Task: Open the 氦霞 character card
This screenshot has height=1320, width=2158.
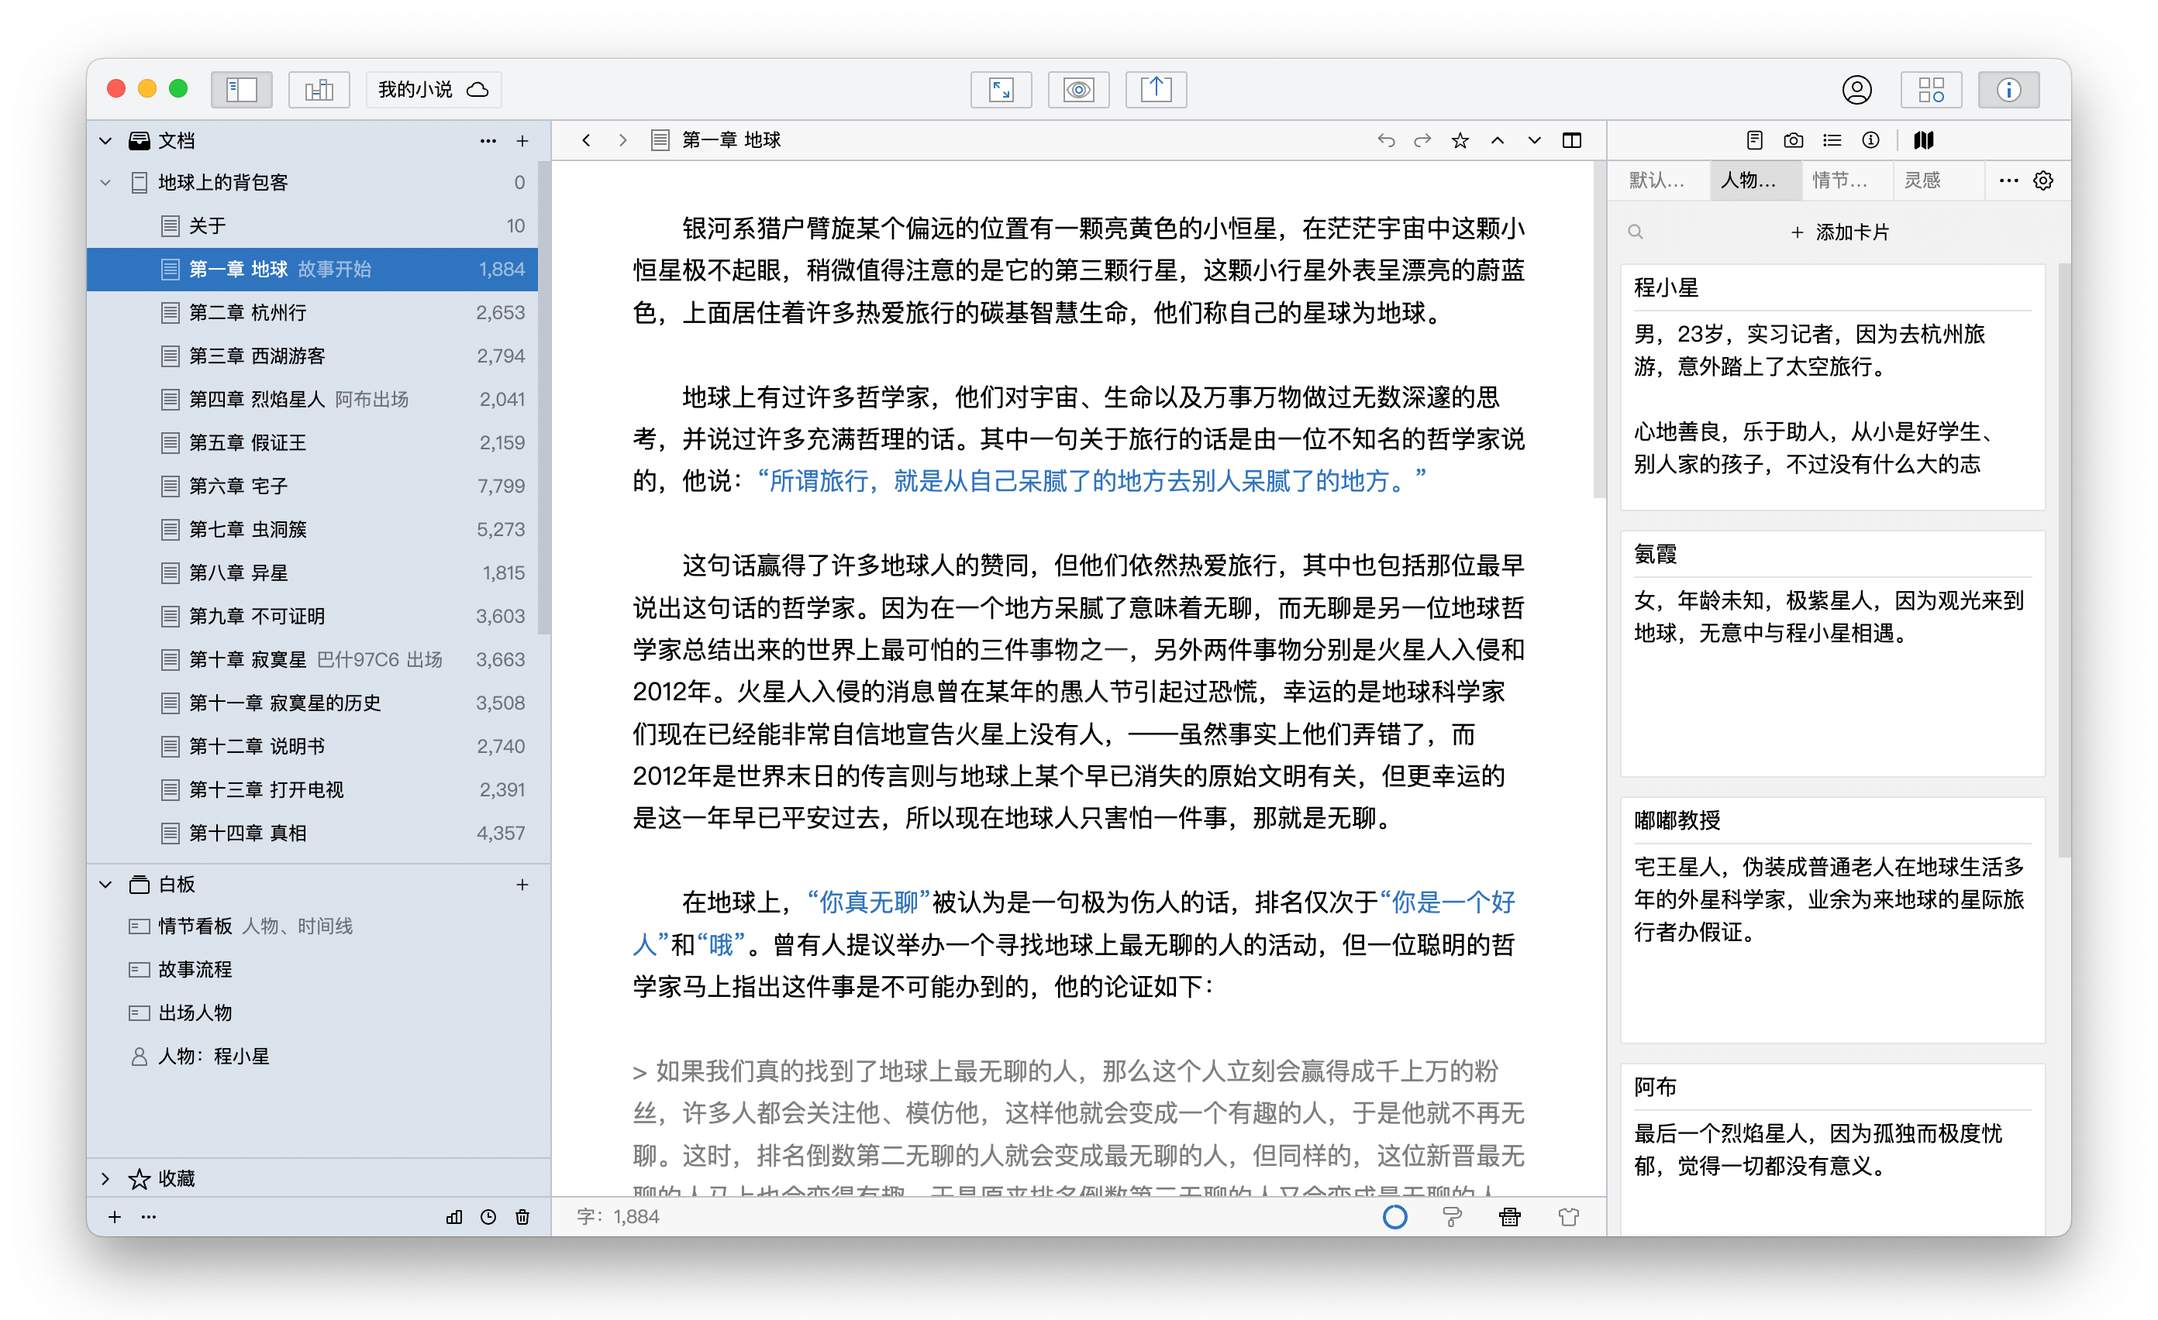Action: [1832, 653]
